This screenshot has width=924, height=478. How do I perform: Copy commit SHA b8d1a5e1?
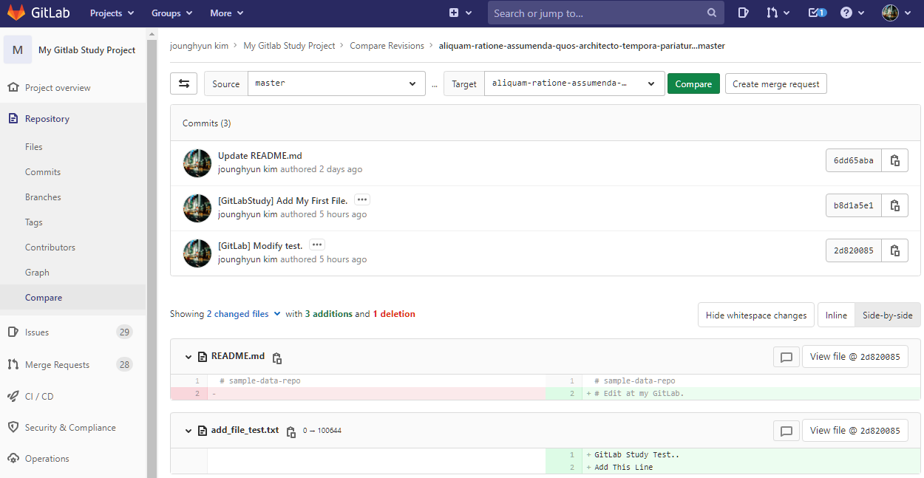click(894, 205)
